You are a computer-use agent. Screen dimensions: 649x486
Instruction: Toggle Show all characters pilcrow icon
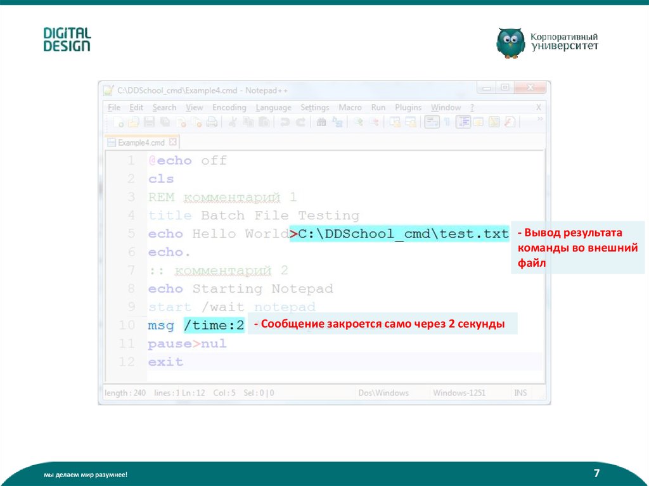(x=447, y=122)
